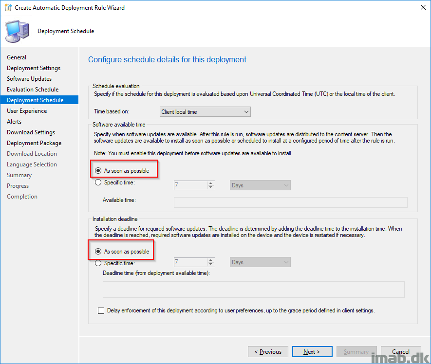Image resolution: width=431 pixels, height=364 pixels.
Task: Click the Available time text field
Action: [291, 202]
